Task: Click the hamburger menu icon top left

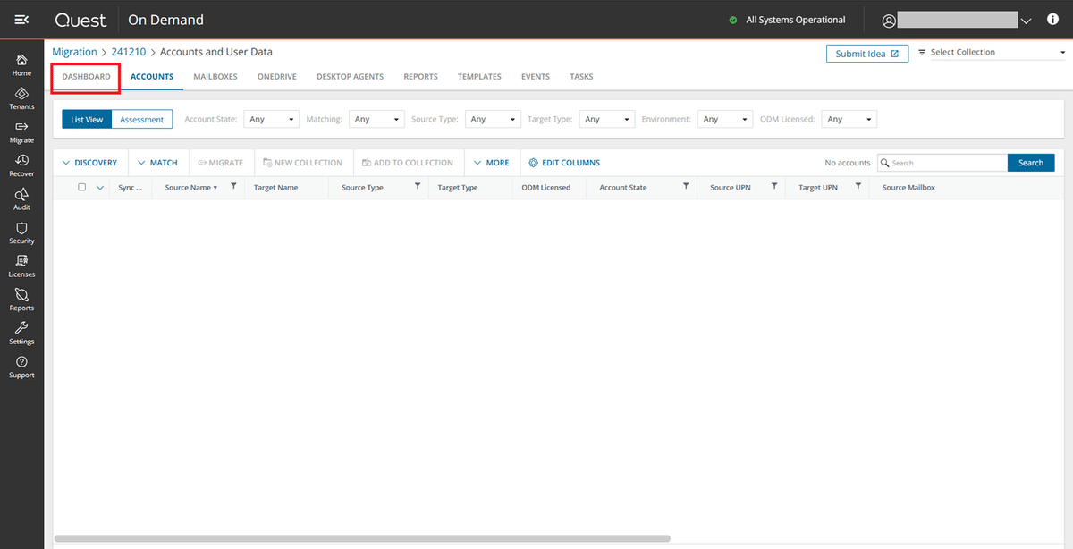Action: click(21, 19)
